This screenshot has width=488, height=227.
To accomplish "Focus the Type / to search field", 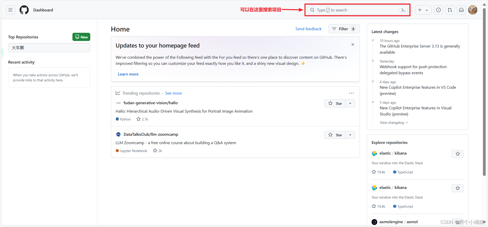I will 358,10.
